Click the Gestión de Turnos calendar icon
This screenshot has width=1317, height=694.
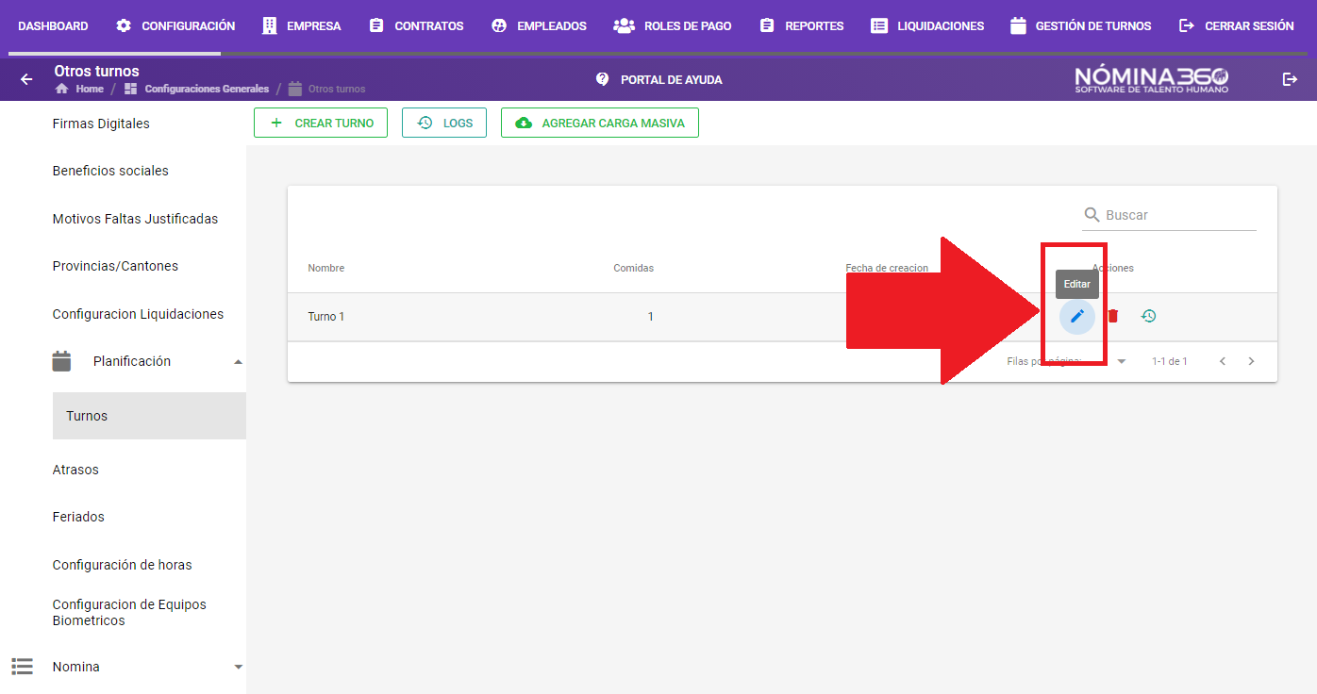point(1018,25)
